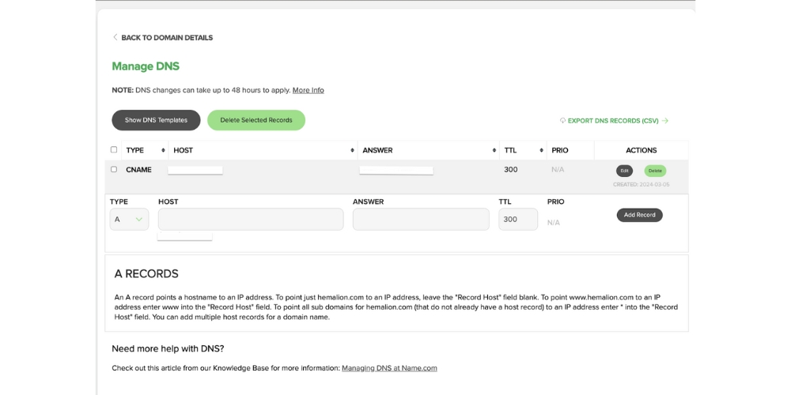This screenshot has height=395, width=791.
Task: Delete the CNAME record
Action: (x=655, y=171)
